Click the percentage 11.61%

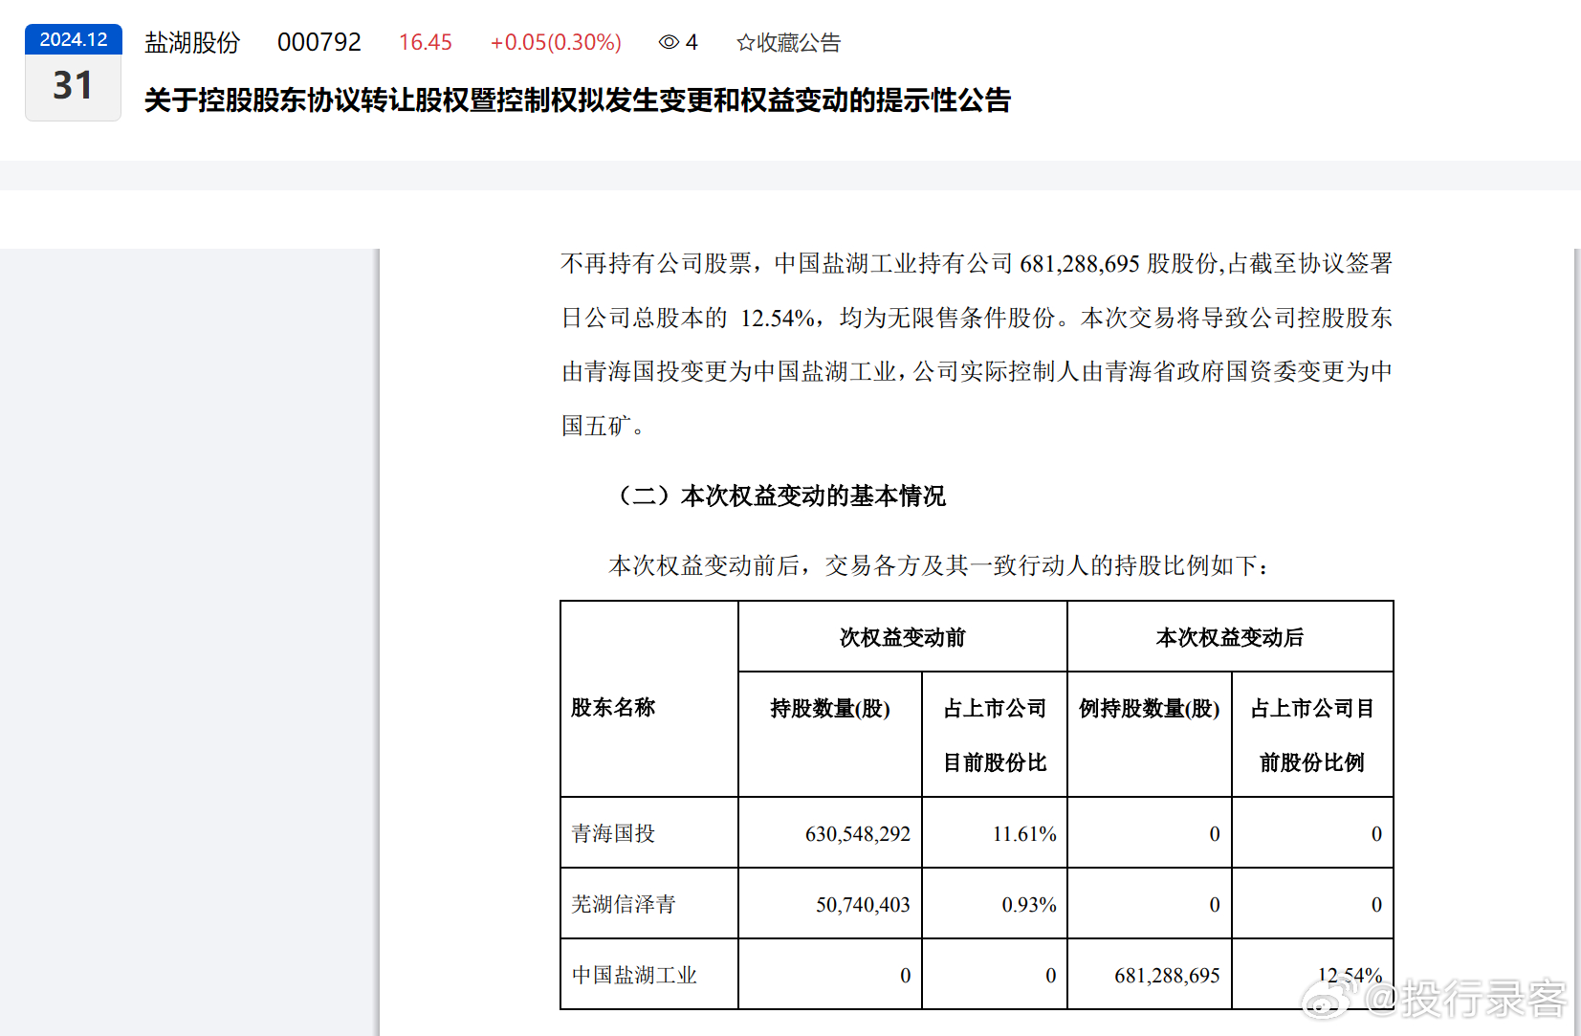coord(1024,834)
